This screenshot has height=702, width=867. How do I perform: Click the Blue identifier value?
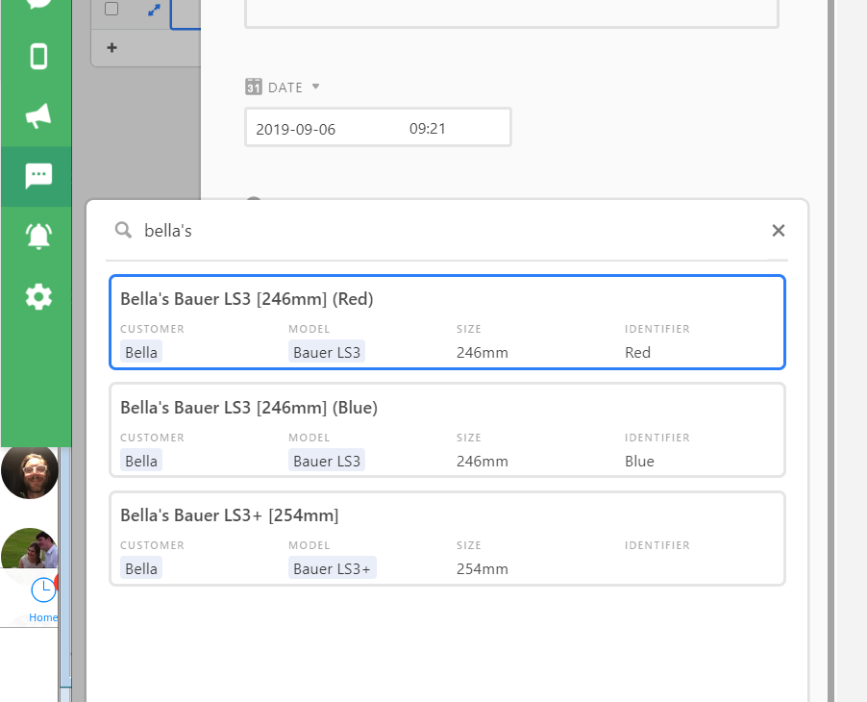(x=639, y=461)
